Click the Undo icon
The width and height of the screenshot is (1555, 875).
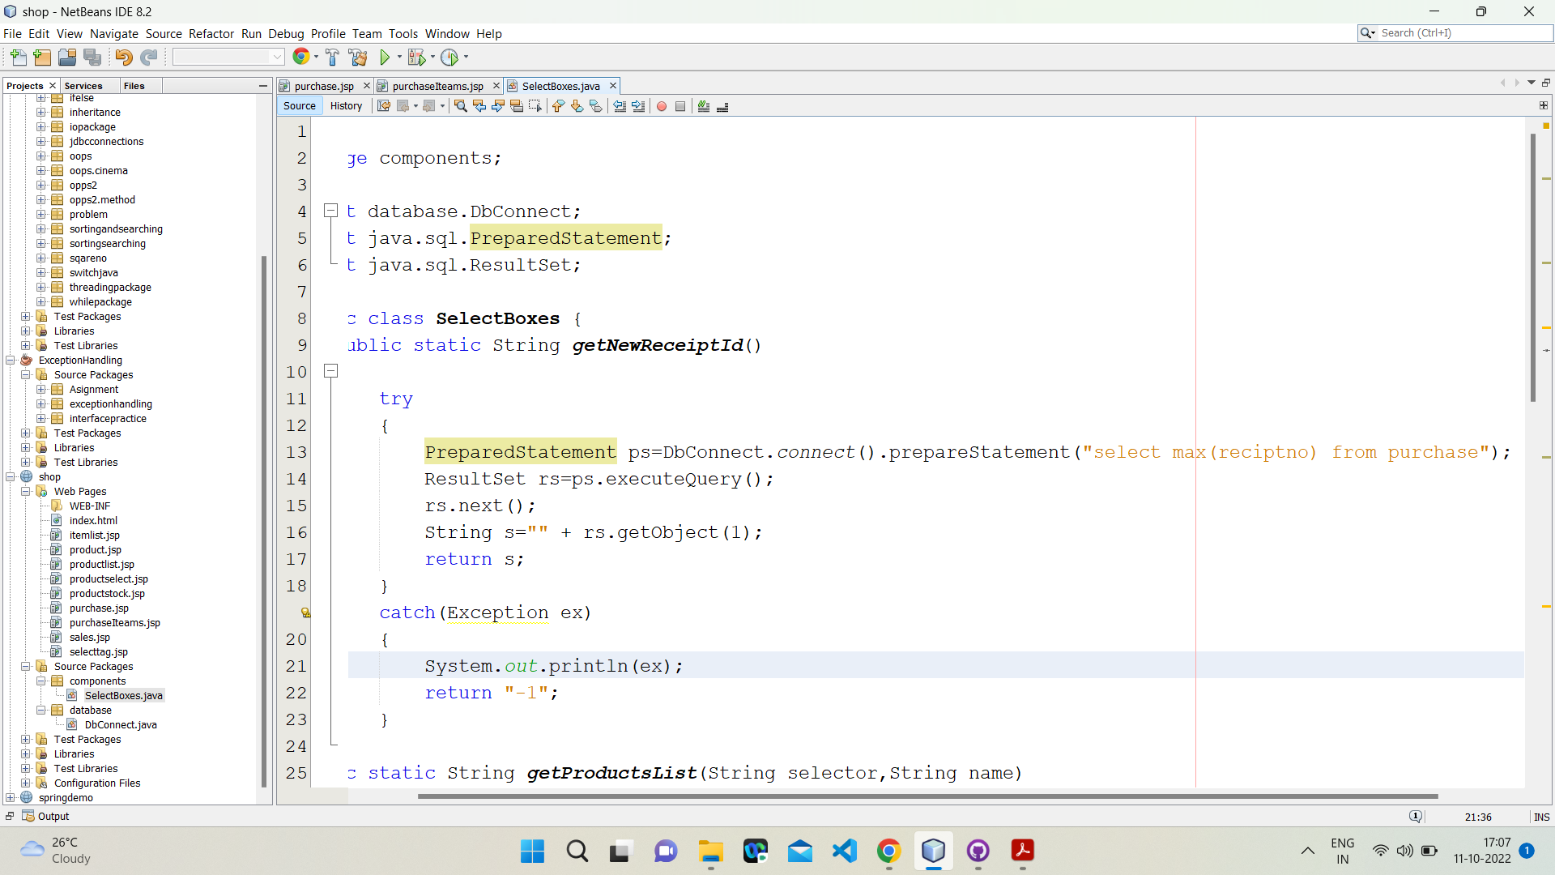(123, 57)
